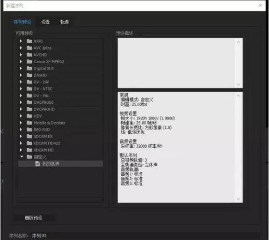The width and height of the screenshot is (269, 240).
Task: Click the DVCPROHD folder icon
Action: [x=29, y=109]
